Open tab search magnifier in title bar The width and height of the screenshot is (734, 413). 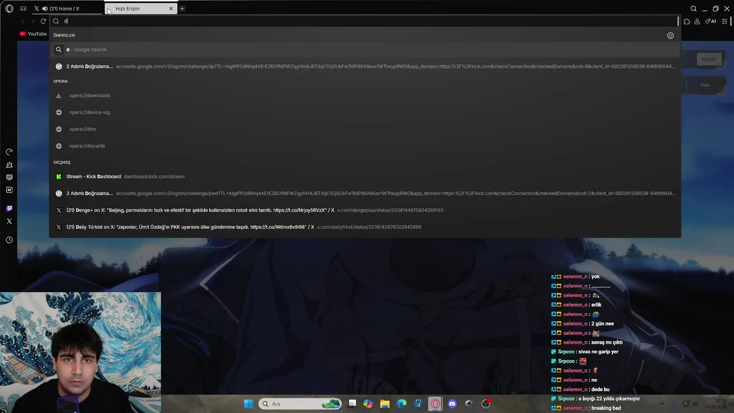tap(693, 9)
